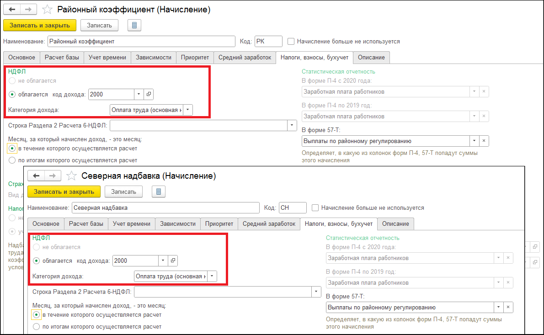
Task: Go forward in Районный коэффициент window
Action: [28, 9]
